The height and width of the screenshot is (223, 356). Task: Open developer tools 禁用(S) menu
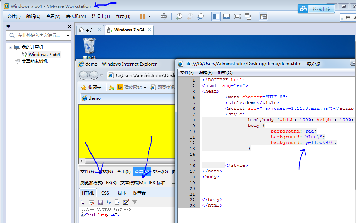[x=124, y=172]
